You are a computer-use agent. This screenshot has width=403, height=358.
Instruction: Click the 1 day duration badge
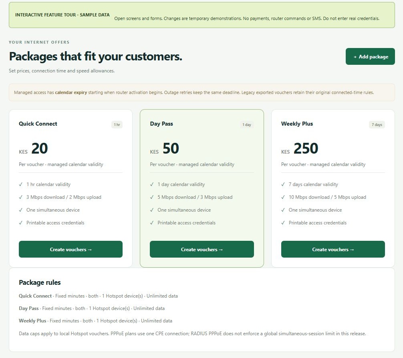(247, 125)
